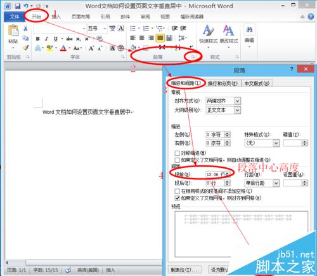Switch to References (引用) tab

tap(105, 17)
